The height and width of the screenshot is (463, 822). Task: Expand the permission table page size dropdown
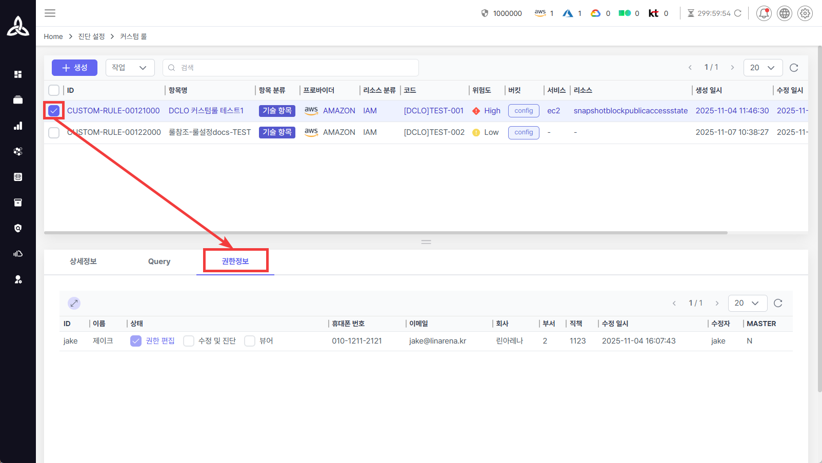[747, 303]
